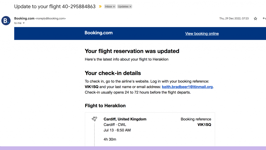266x150 pixels.
Task: Click the keith.bradbeer1@itinmail.org email link
Action: (187, 87)
